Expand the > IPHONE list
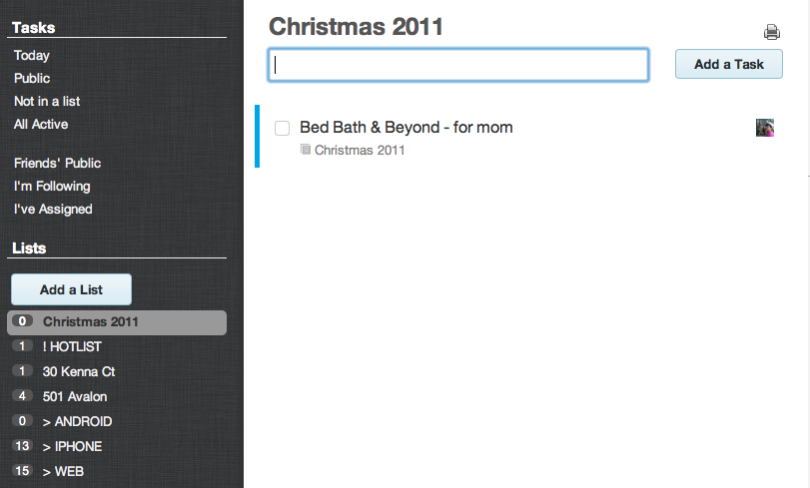This screenshot has height=488, width=810. coord(72,446)
